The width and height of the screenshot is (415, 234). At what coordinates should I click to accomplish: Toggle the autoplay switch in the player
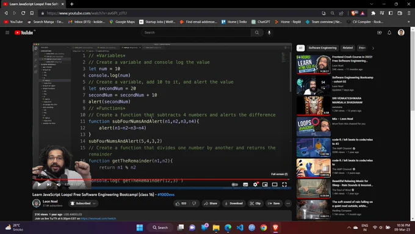pyautogui.click(x=235, y=185)
